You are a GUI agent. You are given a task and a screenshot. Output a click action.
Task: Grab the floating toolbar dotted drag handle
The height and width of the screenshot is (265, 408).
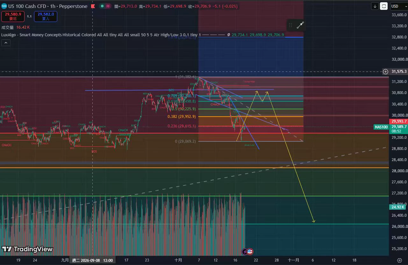[x=290, y=25]
